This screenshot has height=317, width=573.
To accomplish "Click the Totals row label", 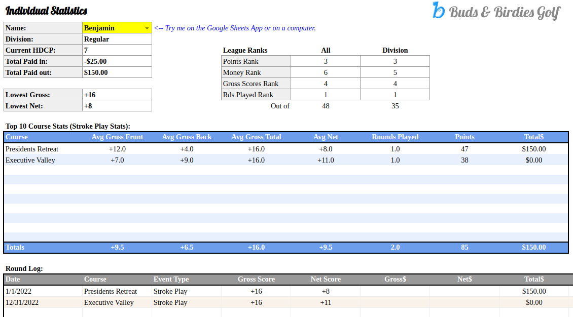I will coord(15,247).
